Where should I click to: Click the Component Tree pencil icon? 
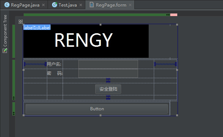[x=5, y=50]
